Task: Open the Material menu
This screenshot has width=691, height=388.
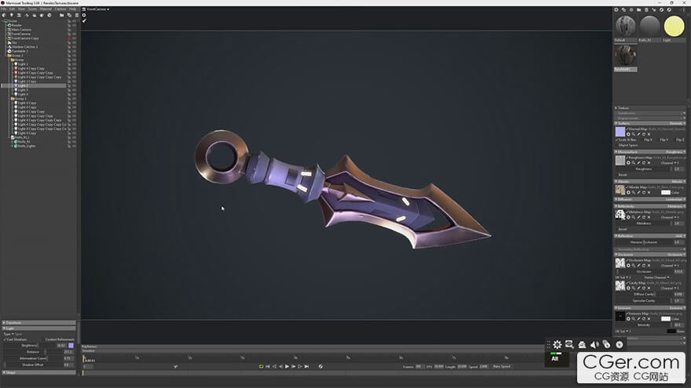Action: [46, 9]
